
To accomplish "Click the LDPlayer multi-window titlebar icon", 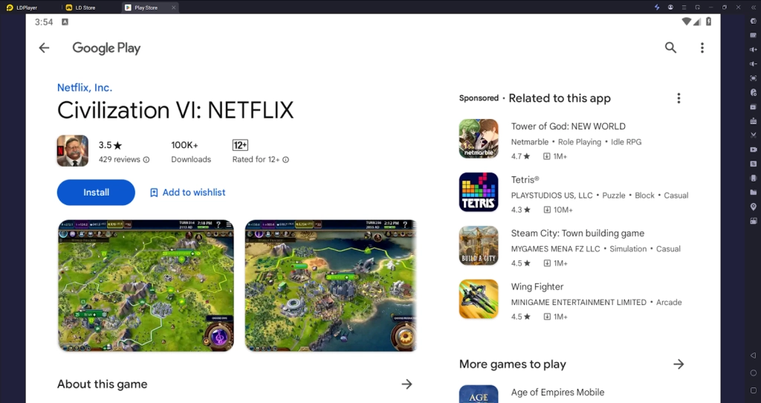I will coord(697,7).
